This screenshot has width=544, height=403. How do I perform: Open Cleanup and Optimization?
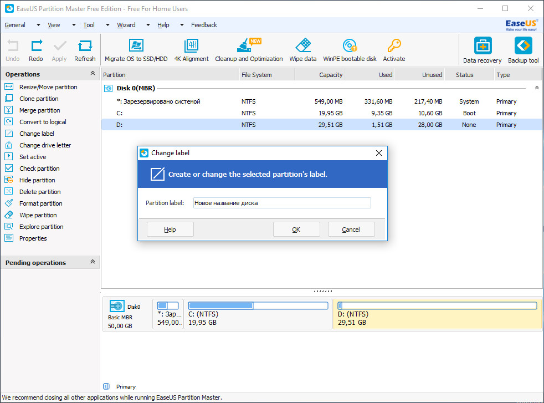(x=249, y=50)
